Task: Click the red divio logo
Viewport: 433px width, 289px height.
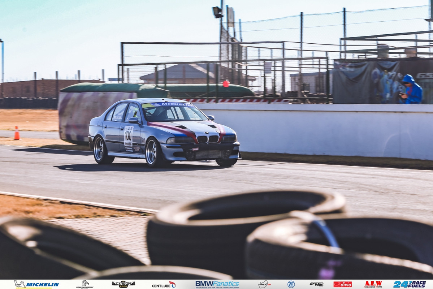Action: click(342, 284)
